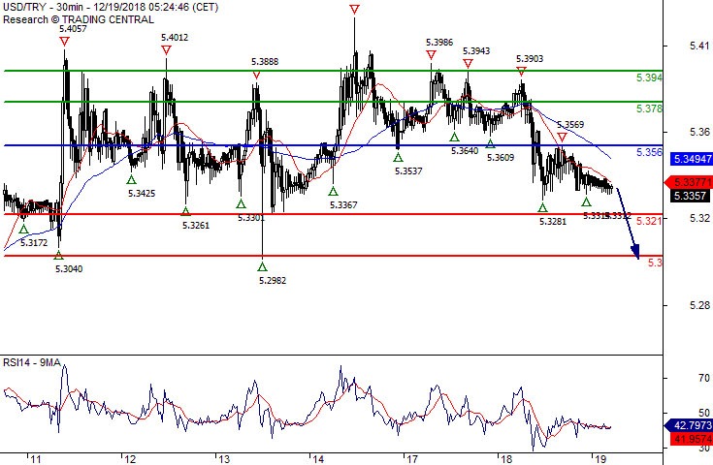The image size is (713, 465).
Task: Select the green triangle marker above 5.3172
Action: pos(23,230)
